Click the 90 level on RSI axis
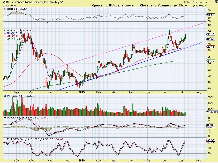Viewport: 218px width, 163px height. pyautogui.click(x=209, y=11)
